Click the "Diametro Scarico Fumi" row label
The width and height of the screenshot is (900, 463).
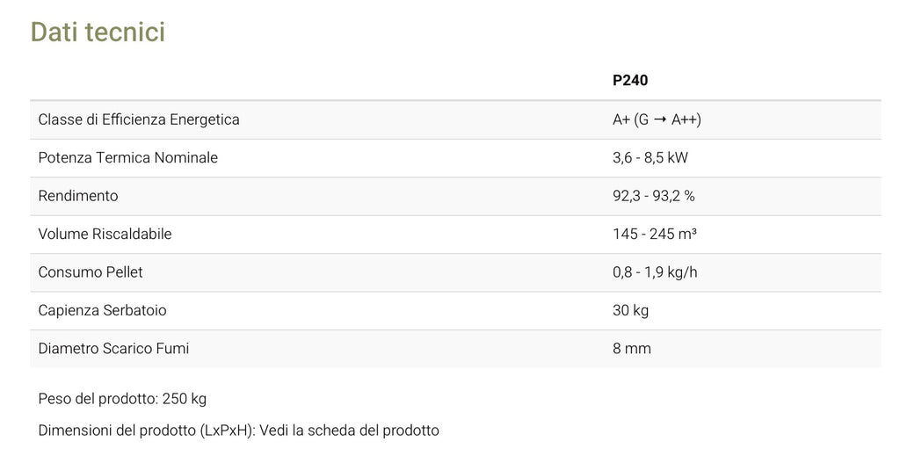[113, 349]
